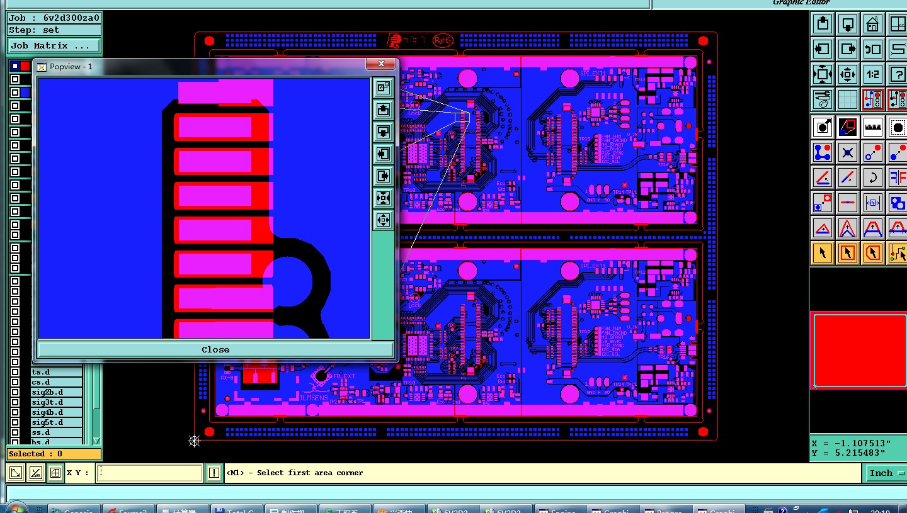The height and width of the screenshot is (513, 907).
Task: Open the Job Matrix ... button
Action: point(54,45)
